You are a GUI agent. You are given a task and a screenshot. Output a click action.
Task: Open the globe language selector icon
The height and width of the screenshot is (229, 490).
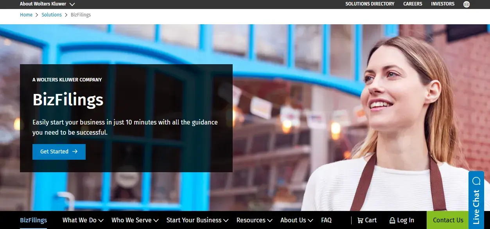click(x=466, y=4)
